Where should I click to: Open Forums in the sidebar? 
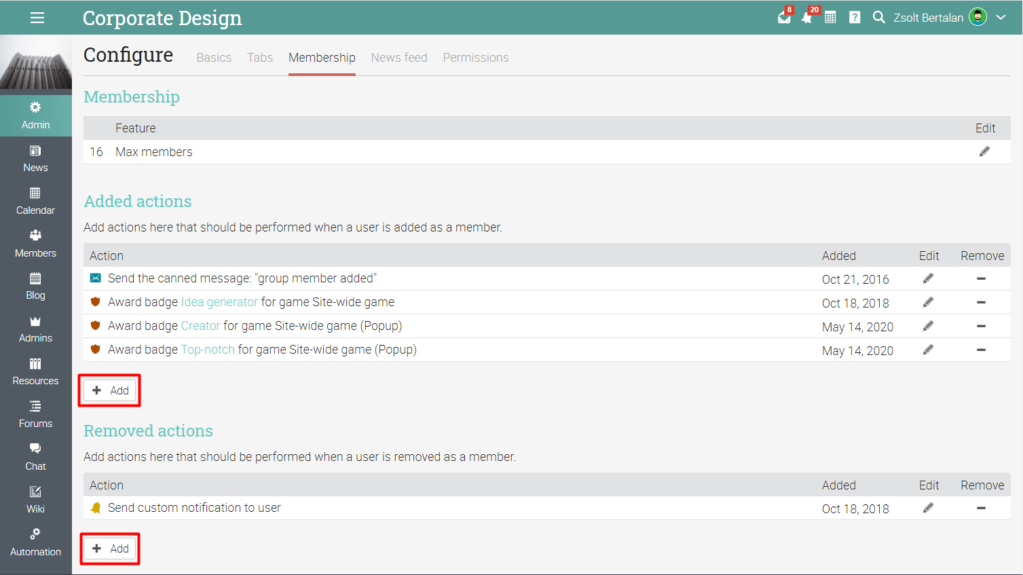point(36,414)
